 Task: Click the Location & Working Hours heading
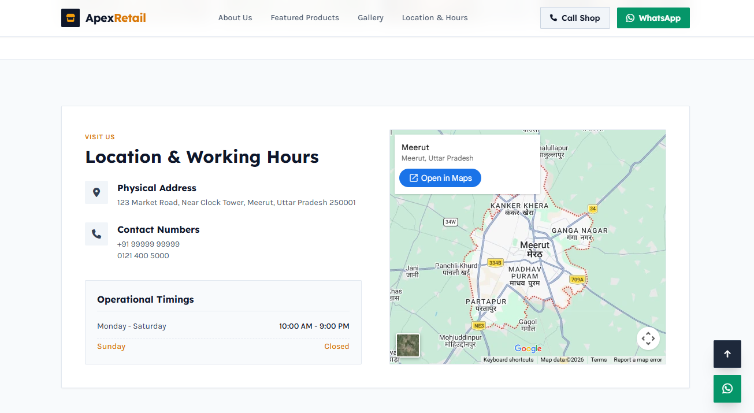[202, 157]
